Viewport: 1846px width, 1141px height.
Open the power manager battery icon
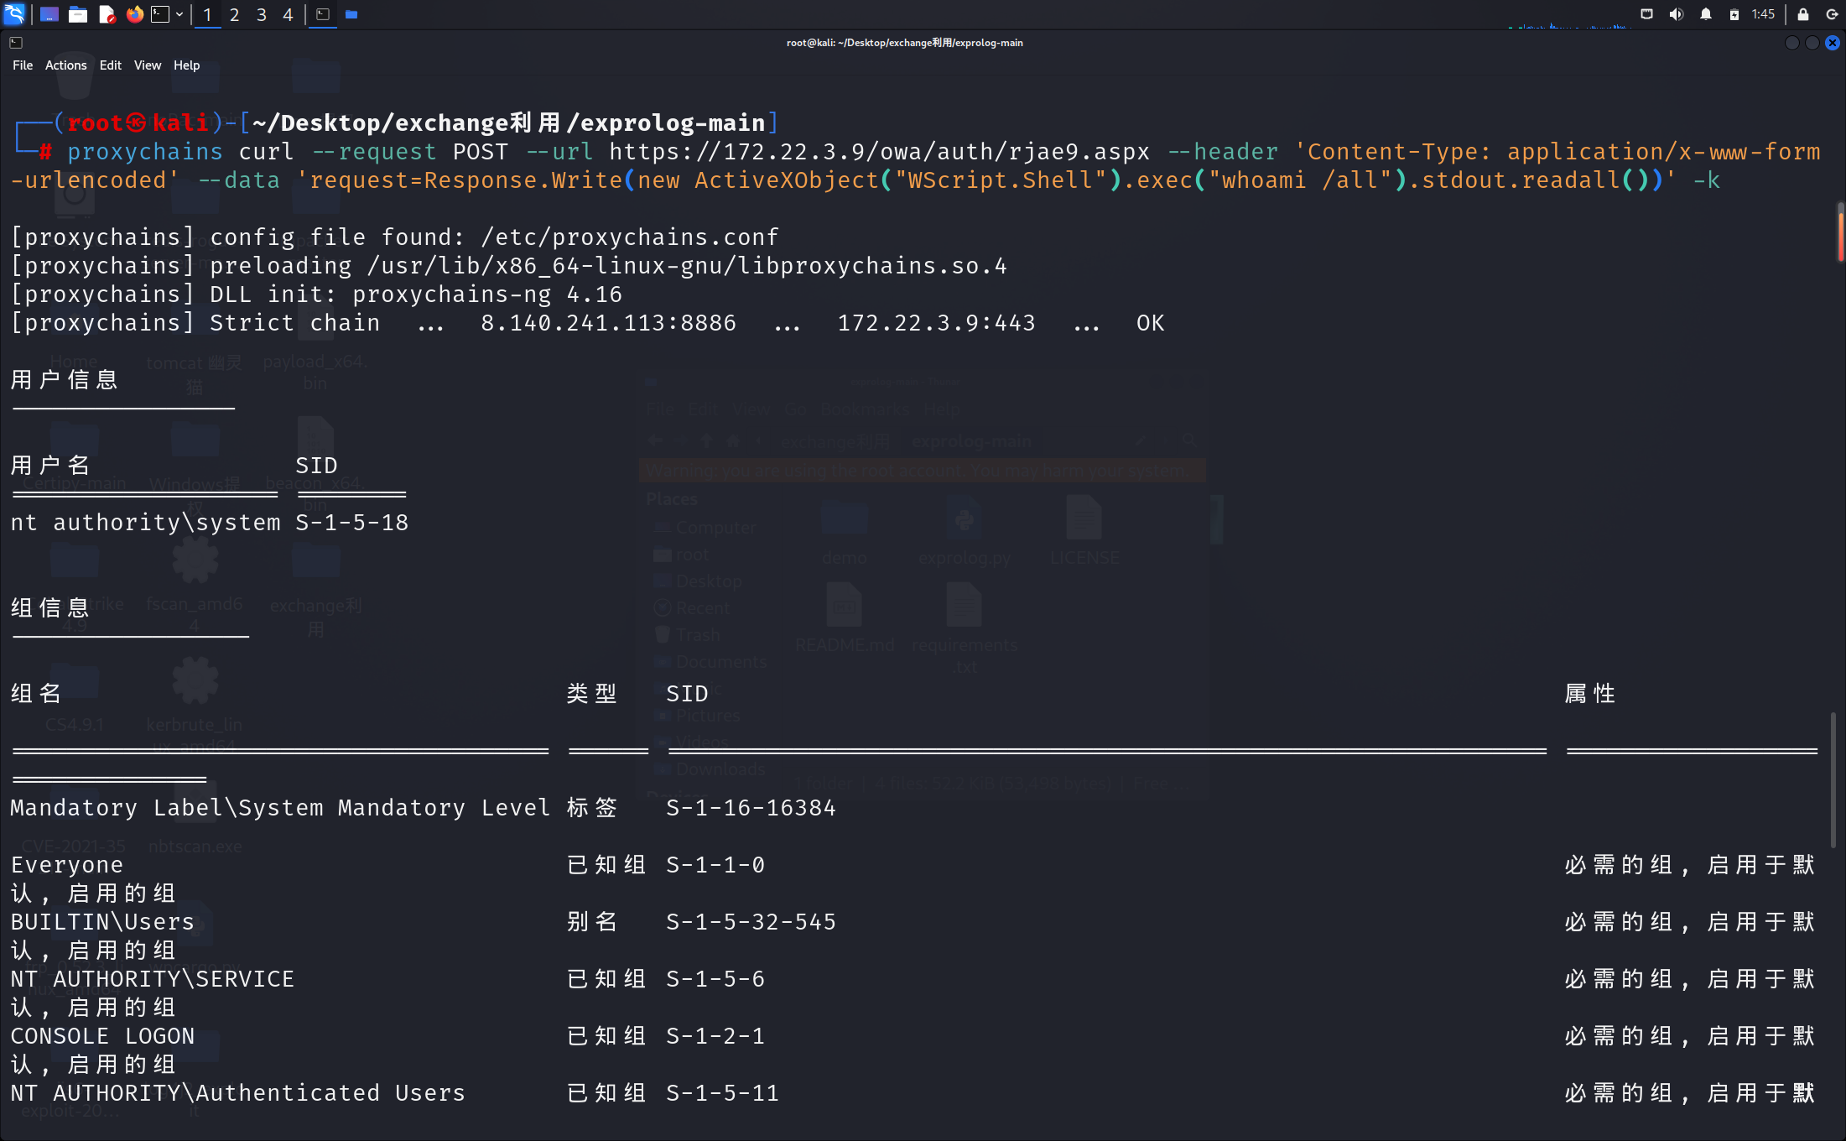point(1734,14)
